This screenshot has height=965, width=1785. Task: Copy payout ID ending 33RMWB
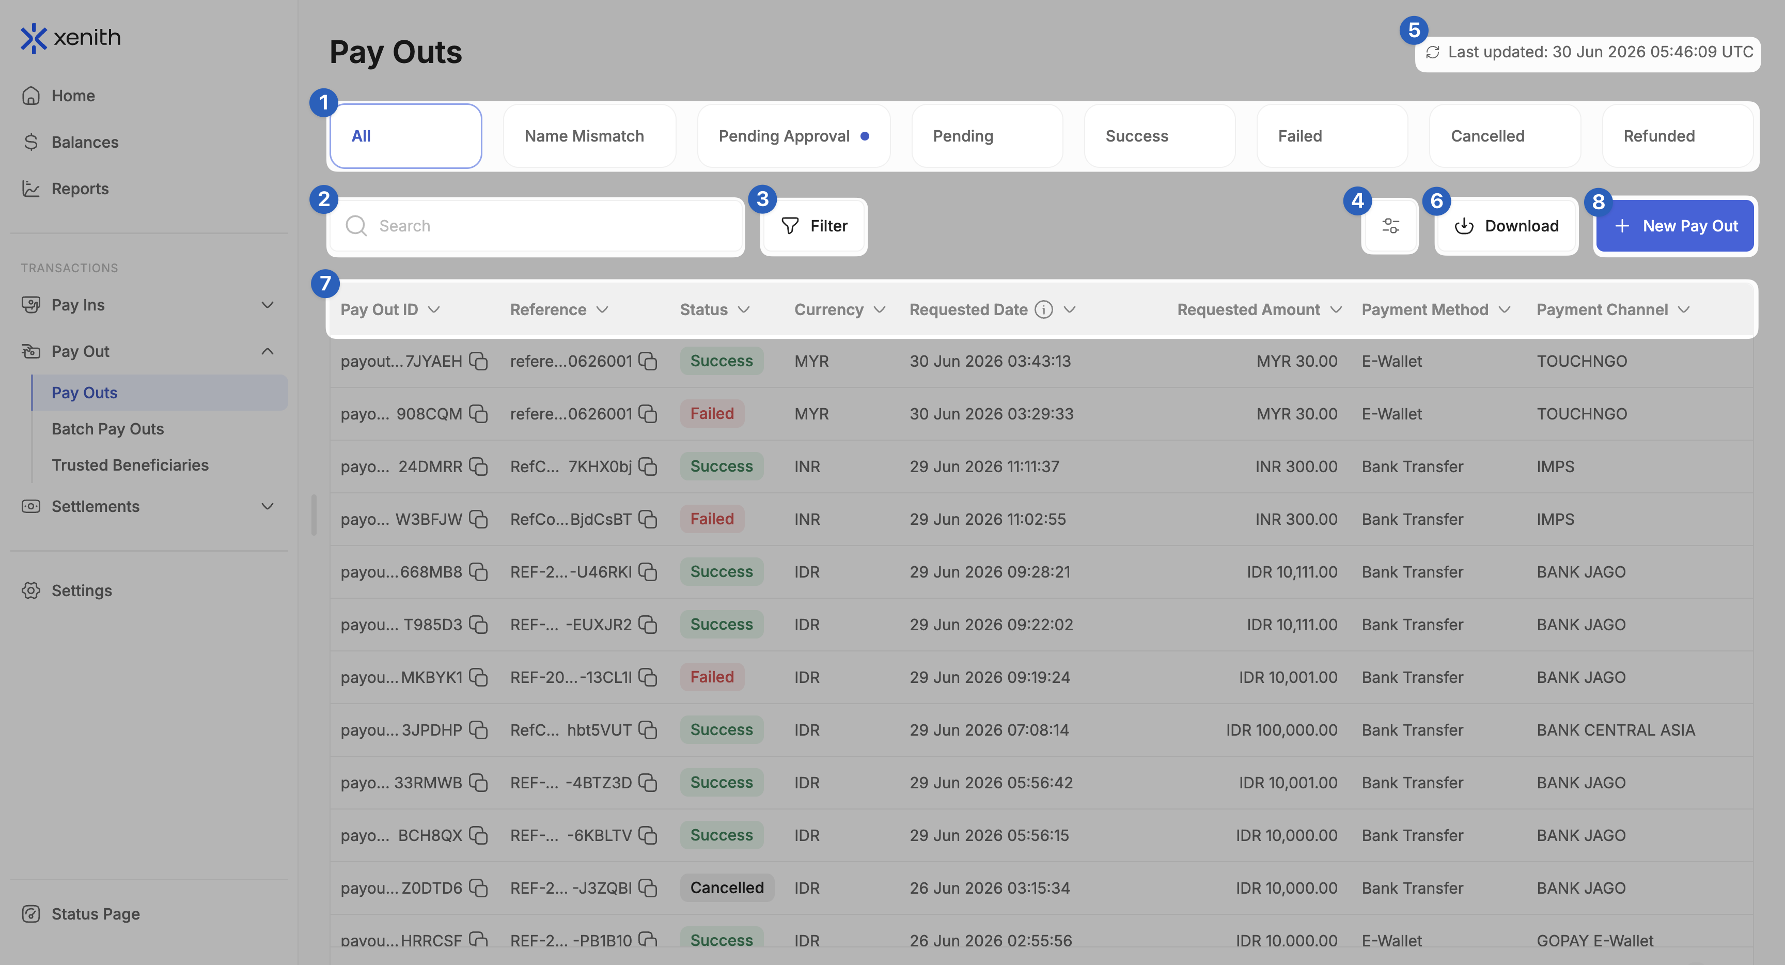pyautogui.click(x=478, y=783)
